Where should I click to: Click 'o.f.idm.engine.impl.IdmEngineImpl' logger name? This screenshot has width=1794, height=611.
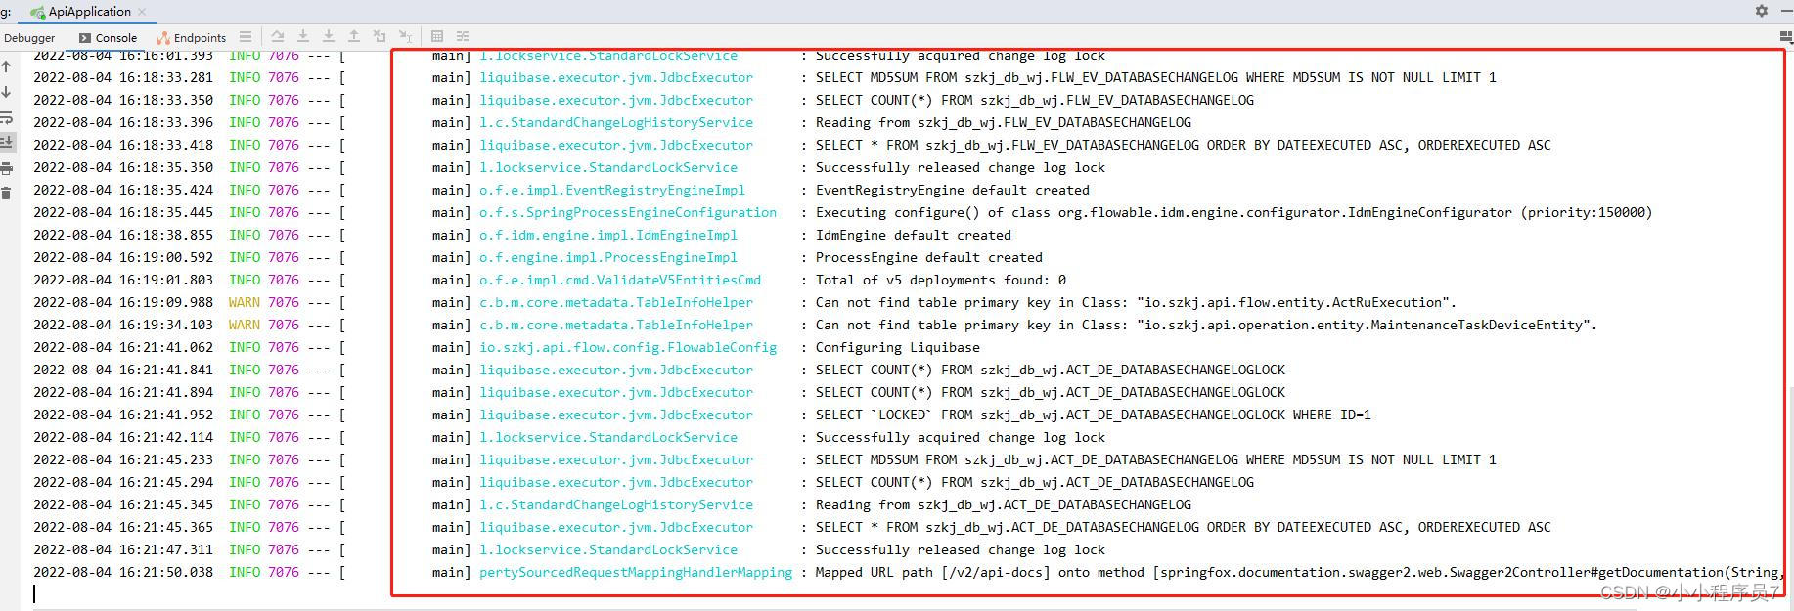point(607,235)
